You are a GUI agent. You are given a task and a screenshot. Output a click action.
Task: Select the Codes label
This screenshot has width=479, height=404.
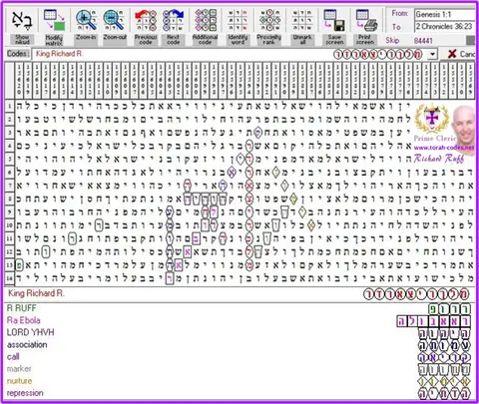pyautogui.click(x=17, y=54)
